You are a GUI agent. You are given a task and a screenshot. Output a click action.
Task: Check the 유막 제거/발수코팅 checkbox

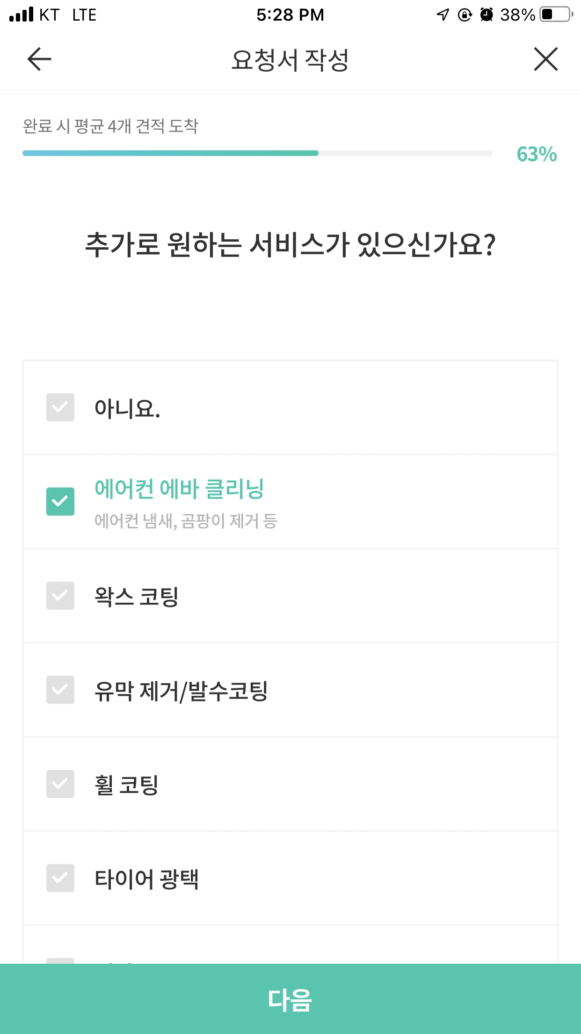click(x=60, y=690)
